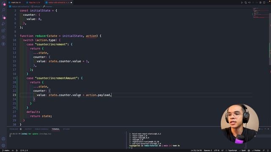Open the Manage gear in activity bar
271x152 pixels.
pos(3,146)
